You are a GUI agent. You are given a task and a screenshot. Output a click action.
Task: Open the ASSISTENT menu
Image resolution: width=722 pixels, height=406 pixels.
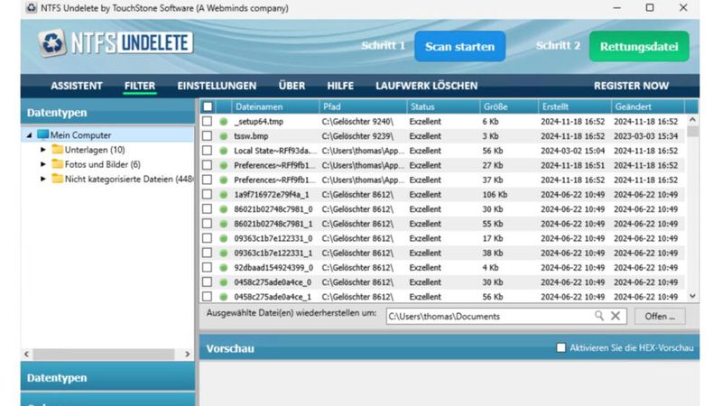(x=77, y=86)
